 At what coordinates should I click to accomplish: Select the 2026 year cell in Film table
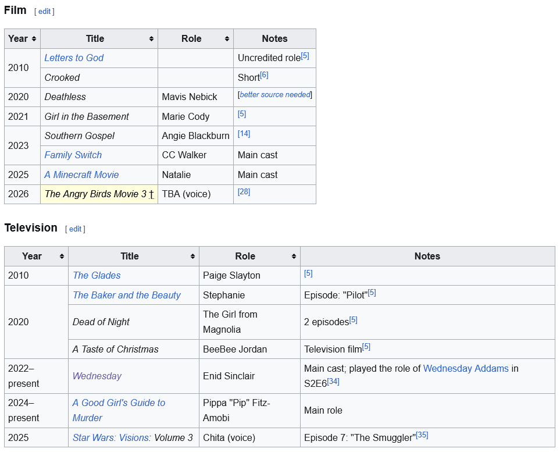tap(22, 194)
